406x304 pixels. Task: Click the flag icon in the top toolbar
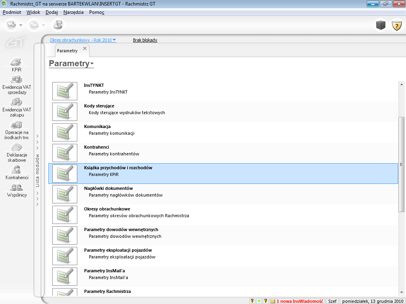click(x=57, y=25)
